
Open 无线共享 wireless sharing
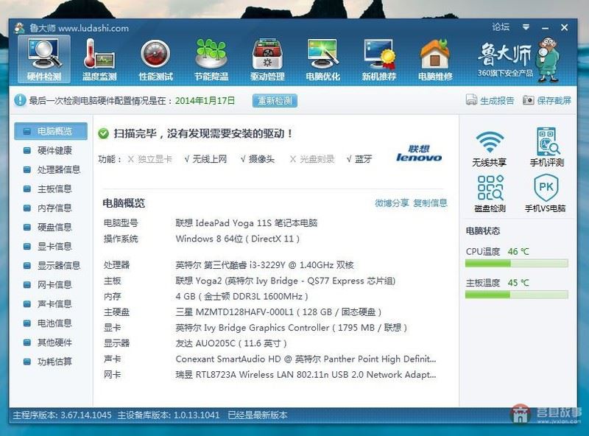point(490,149)
